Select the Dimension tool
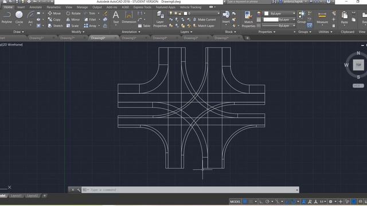This screenshot has width=367, height=206. (128, 18)
